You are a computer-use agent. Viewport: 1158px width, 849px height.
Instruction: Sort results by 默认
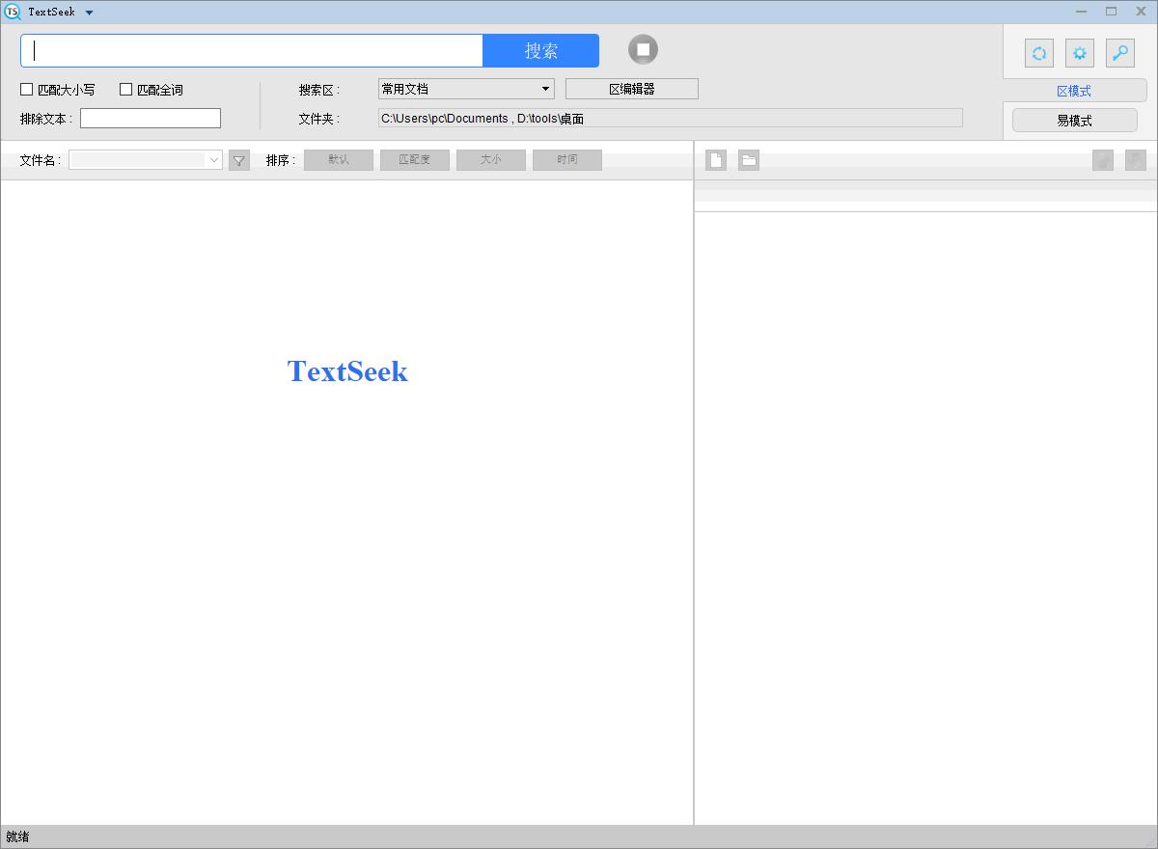pos(339,160)
